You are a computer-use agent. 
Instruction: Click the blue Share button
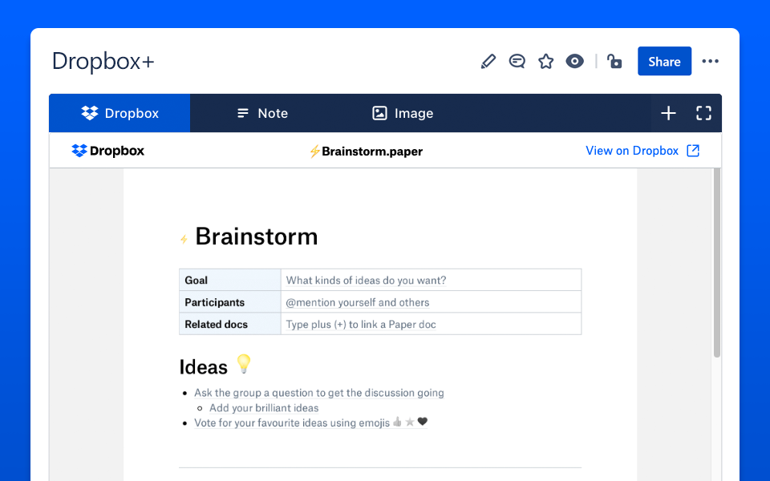point(664,62)
